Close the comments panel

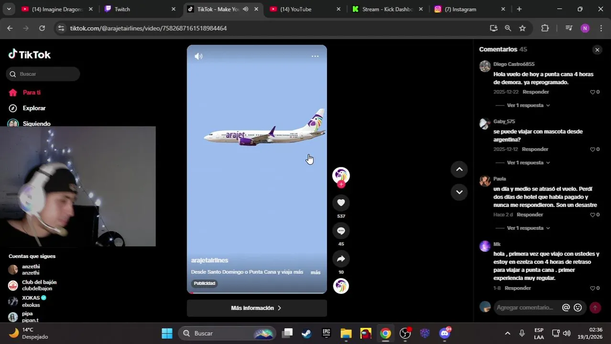[x=597, y=50]
